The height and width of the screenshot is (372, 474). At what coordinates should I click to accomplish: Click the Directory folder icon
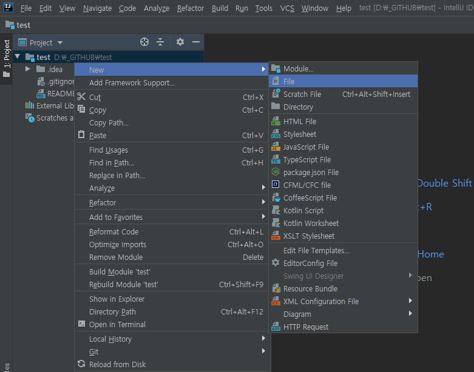coord(276,106)
